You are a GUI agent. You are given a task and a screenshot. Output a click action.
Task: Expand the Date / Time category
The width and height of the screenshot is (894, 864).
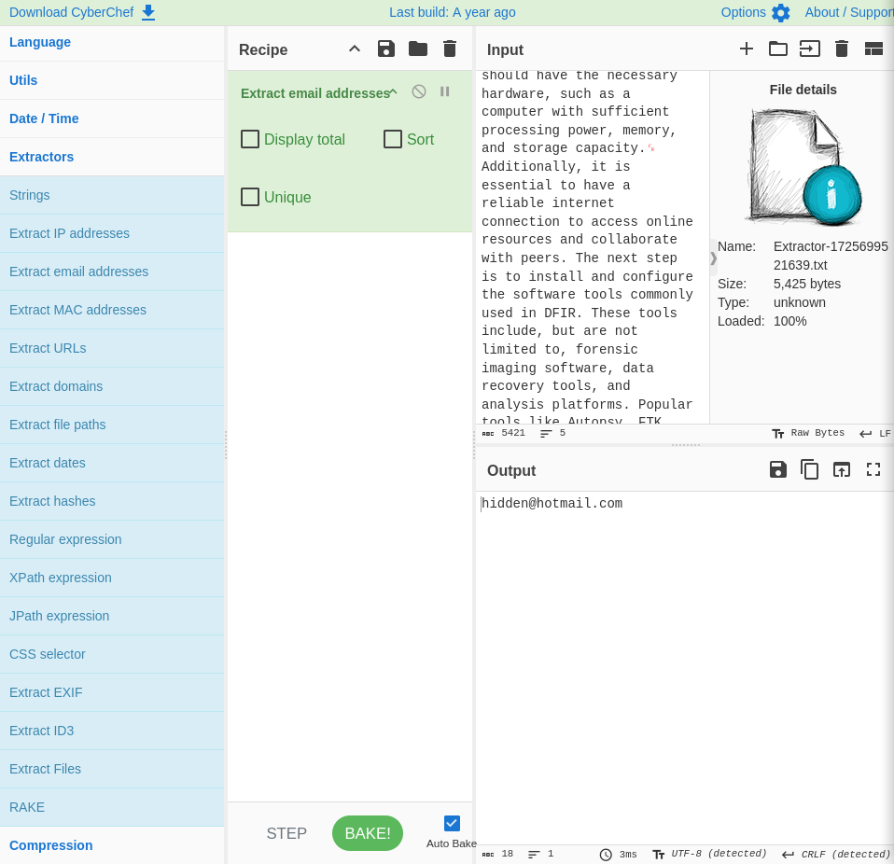pyautogui.click(x=112, y=118)
